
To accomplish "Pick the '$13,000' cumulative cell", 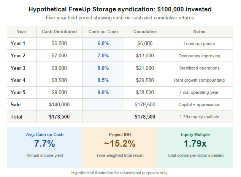I will click(x=145, y=55).
